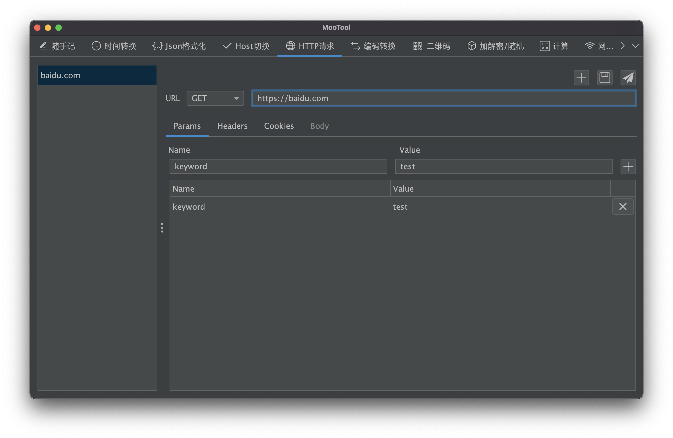The height and width of the screenshot is (438, 673).
Task: Click the save request floppy disk icon
Action: click(605, 78)
